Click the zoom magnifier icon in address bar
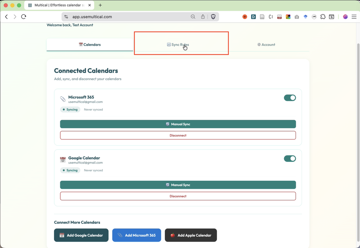This screenshot has width=360, height=248. pos(193,17)
